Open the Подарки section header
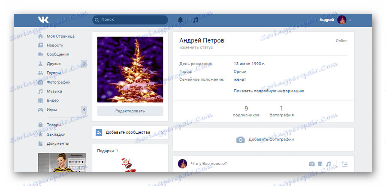The height and width of the screenshot is (186, 386). coord(108,151)
